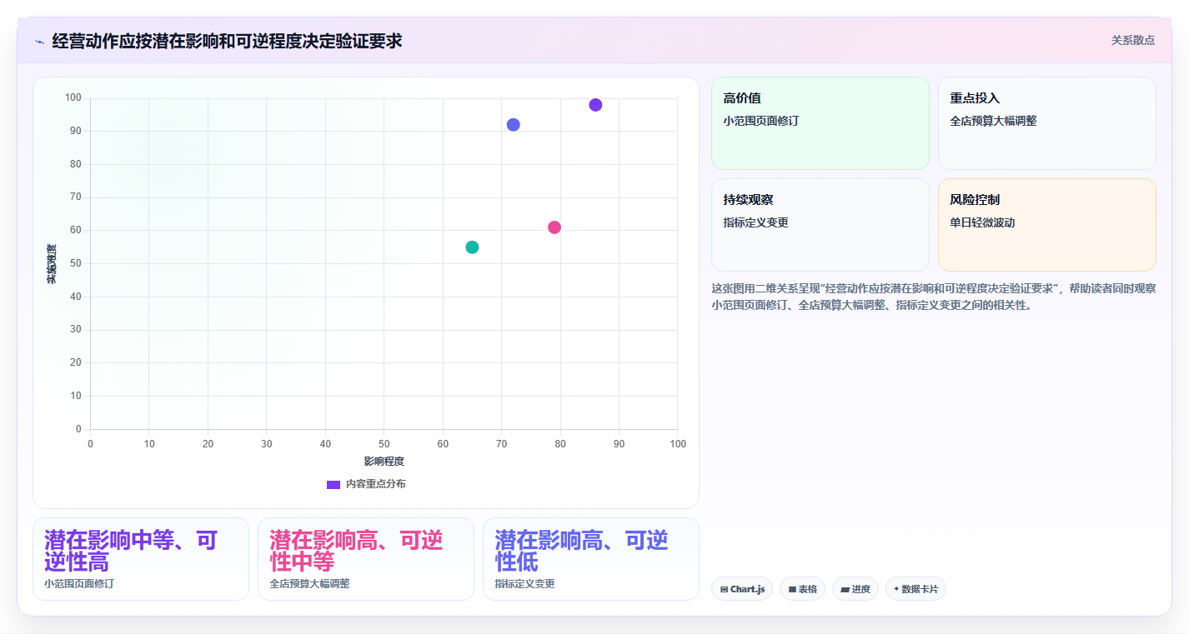Open the 风险控制 quadrant card
The height and width of the screenshot is (634, 1189).
coord(1047,225)
